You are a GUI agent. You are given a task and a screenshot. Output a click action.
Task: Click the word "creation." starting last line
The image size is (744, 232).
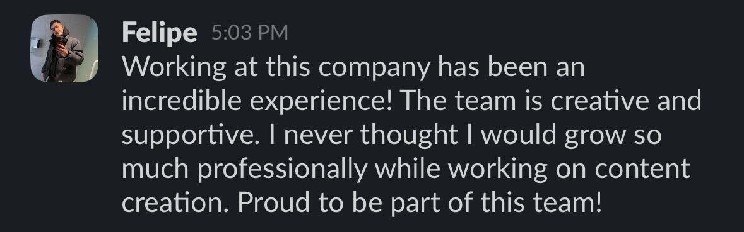pos(176,204)
